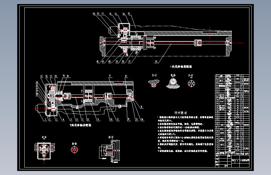Click part balloon number 11

click(x=118, y=119)
